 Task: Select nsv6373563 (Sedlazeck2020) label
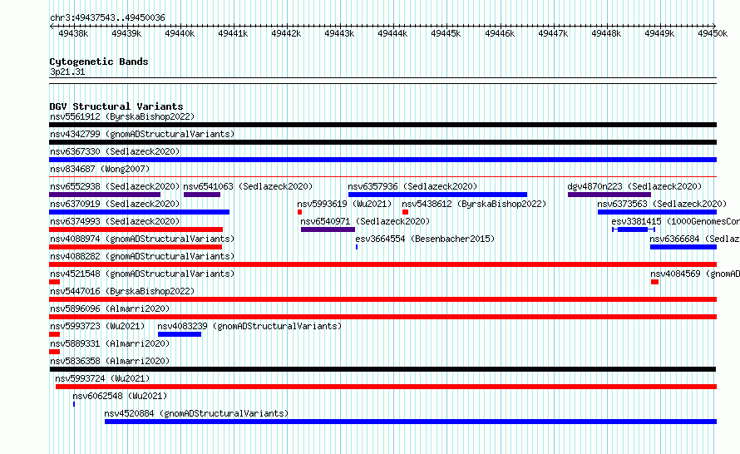tap(662, 204)
